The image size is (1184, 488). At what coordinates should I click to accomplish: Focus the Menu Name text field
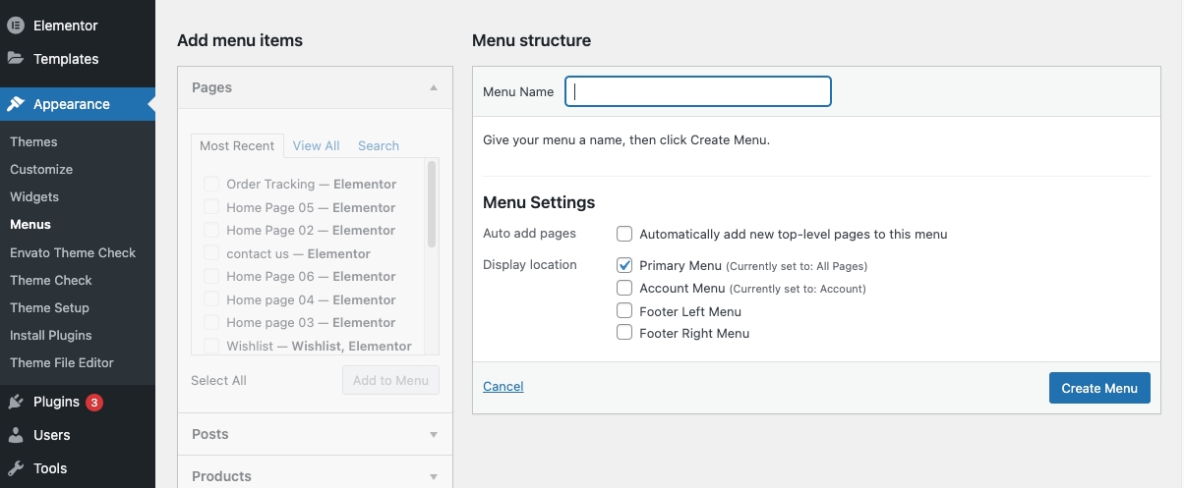pos(698,91)
